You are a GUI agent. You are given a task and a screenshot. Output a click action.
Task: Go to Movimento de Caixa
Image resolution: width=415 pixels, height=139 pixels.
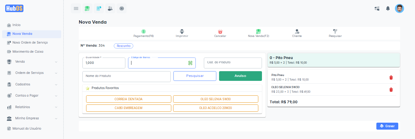click(x=28, y=51)
